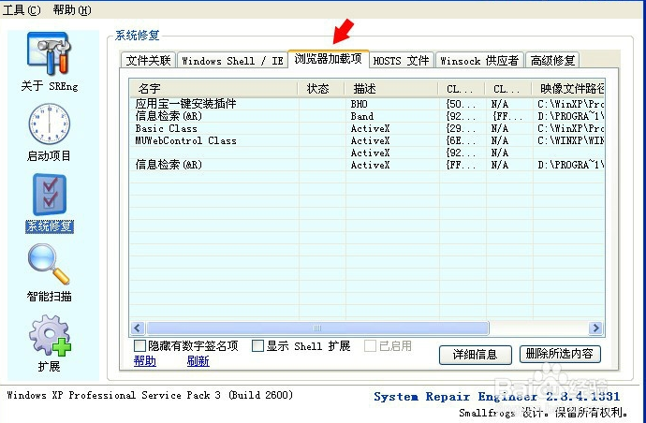This screenshot has width=646, height=423.
Task: Open the Winsock 供应者 tab
Action: [x=479, y=61]
